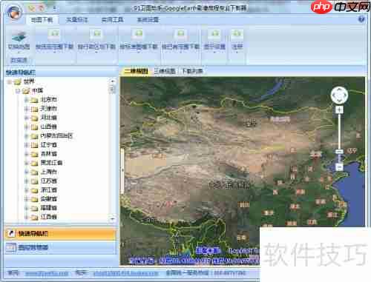The width and height of the screenshot is (371, 282).
Task: Open the 系统设置 ribbon tab
Action: (x=148, y=20)
